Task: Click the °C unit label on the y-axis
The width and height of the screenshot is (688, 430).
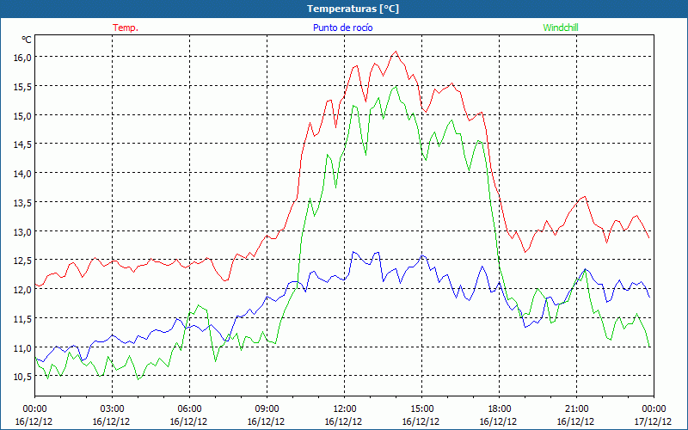Action: tap(27, 40)
